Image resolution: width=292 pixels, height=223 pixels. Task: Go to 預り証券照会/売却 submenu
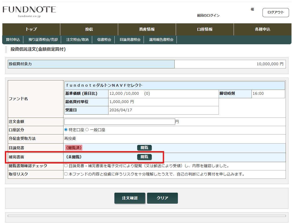pyautogui.click(x=43, y=40)
